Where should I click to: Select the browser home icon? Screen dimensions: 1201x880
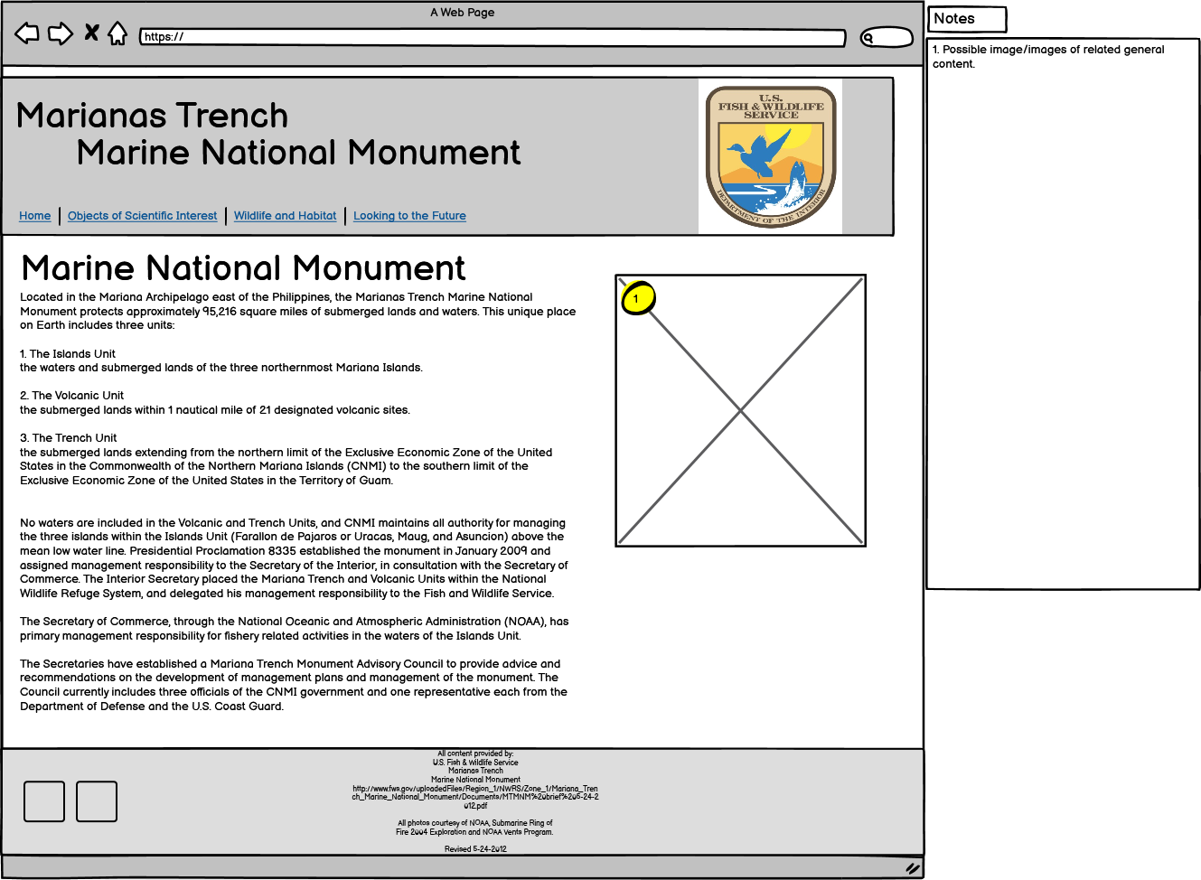118,33
